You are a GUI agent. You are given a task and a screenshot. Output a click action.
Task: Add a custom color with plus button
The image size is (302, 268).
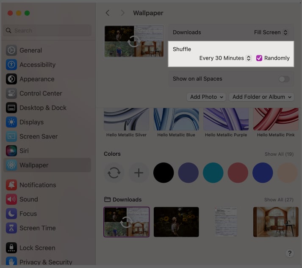point(139,173)
